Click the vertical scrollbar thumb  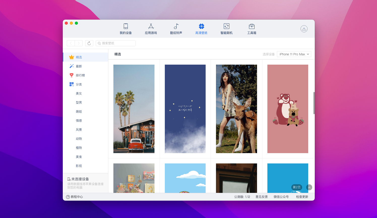tap(314, 103)
